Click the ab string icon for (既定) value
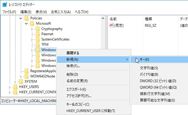Viewport: 188px width, 115px height. 111,25
